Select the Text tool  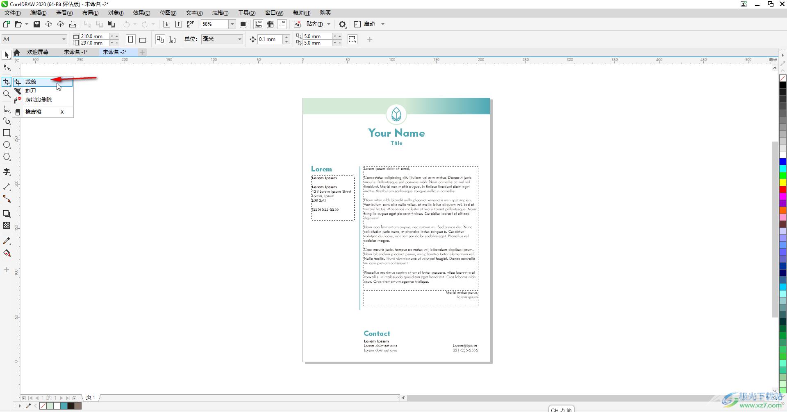pyautogui.click(x=7, y=172)
